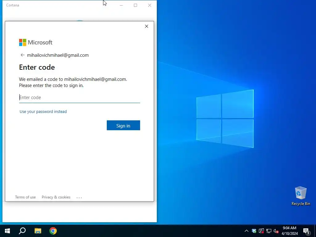The width and height of the screenshot is (316, 237).
Task: Maximize the Cortana window
Action: (x=135, y=5)
